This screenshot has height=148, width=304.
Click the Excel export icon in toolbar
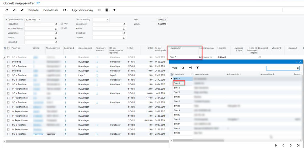(x=107, y=10)
